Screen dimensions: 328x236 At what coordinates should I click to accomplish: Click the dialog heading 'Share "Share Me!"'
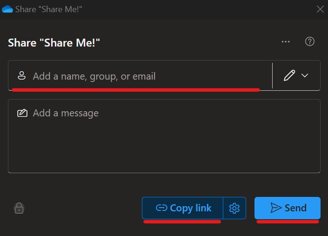point(54,43)
